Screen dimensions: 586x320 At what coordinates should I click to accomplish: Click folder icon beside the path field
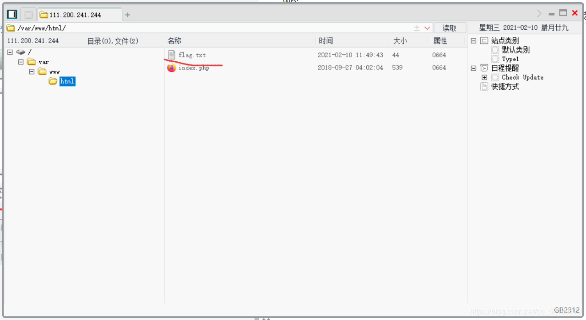coord(11,28)
